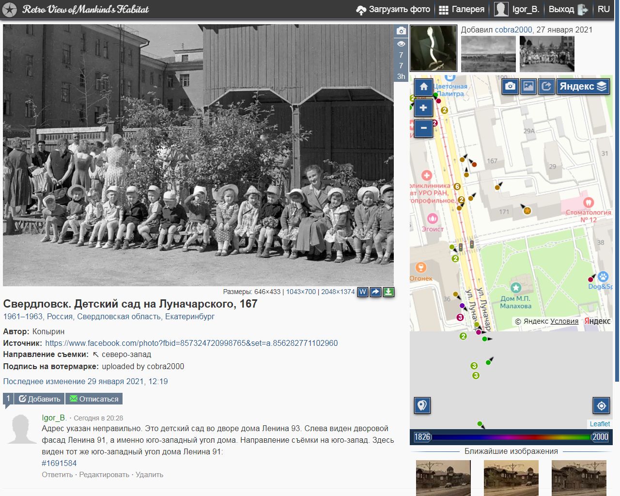
Task: Click the W watermark icon under photo
Action: coord(362,292)
